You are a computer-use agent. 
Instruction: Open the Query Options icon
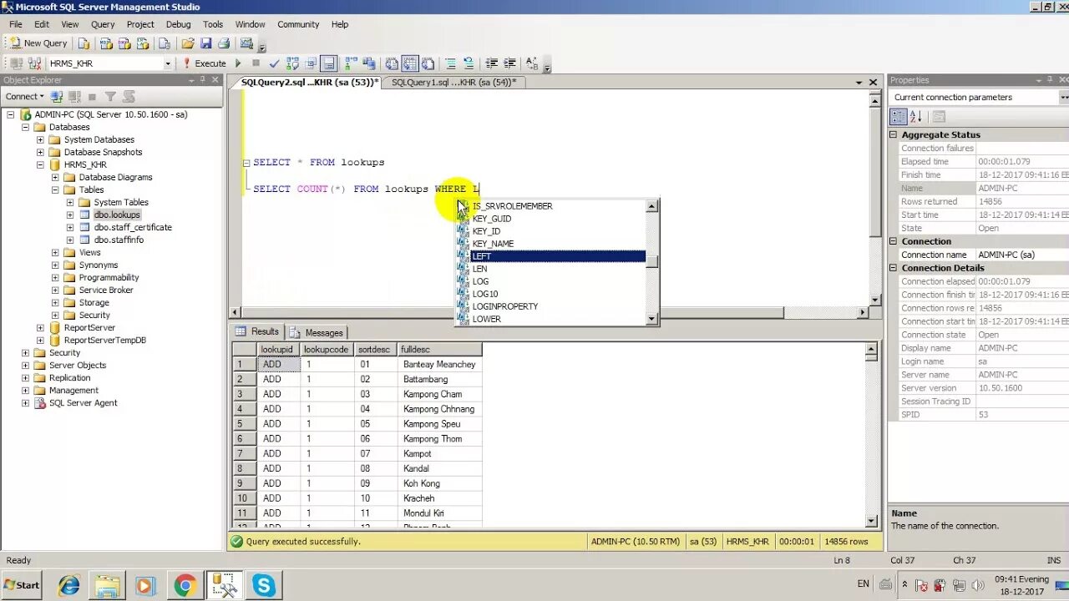point(310,63)
